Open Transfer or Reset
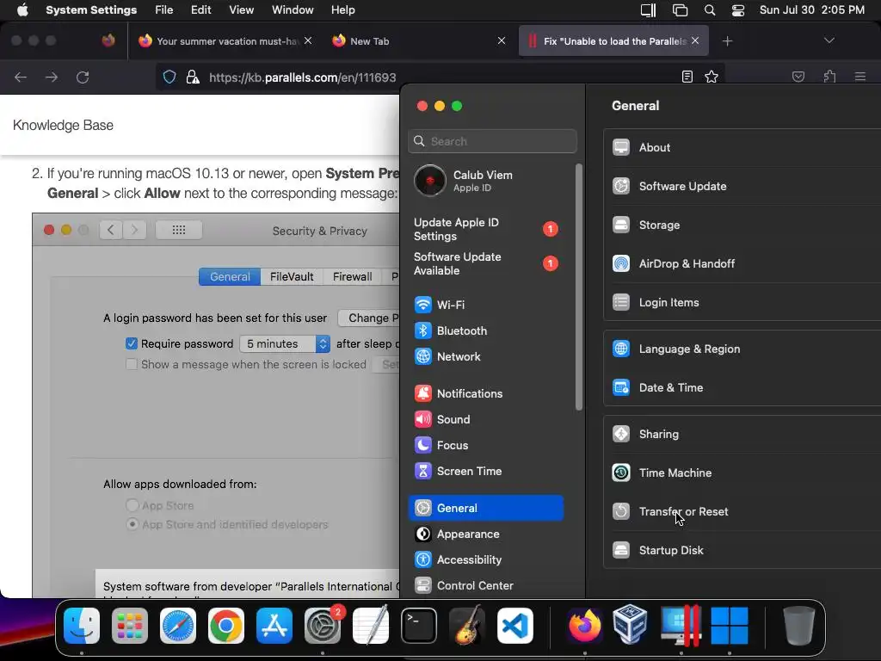Image resolution: width=881 pixels, height=661 pixels. (x=742, y=512)
